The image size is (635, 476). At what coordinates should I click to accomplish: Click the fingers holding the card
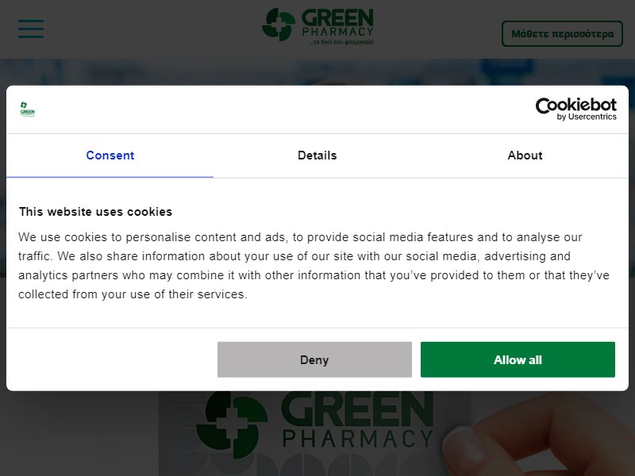coord(539,440)
